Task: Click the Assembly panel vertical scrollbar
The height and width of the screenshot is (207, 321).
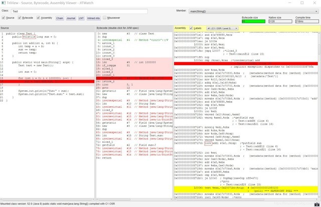Action: (318, 115)
